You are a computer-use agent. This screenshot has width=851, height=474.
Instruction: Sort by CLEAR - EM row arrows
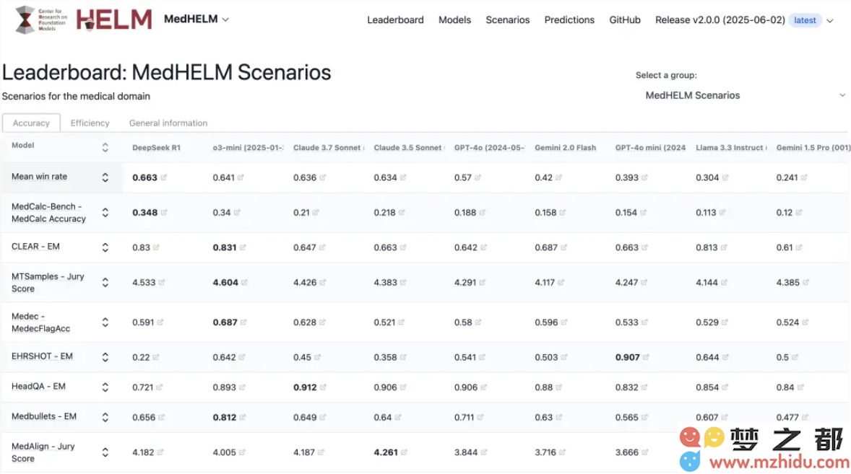click(x=105, y=247)
